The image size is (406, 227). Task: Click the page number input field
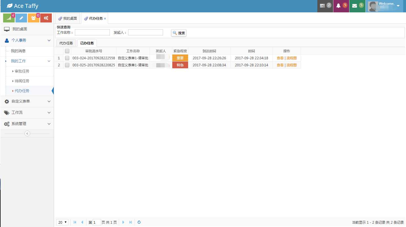pos(97,222)
